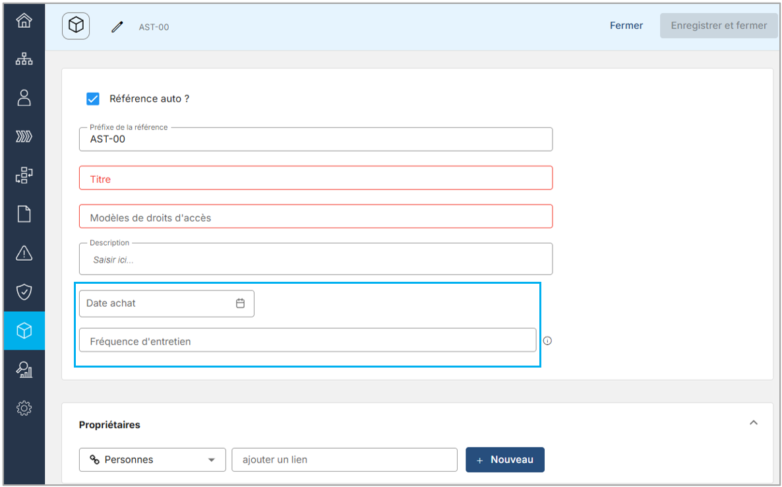Viewport: 782px width, 487px height.
Task: Open the document page sidebar icon
Action: [x=24, y=214]
